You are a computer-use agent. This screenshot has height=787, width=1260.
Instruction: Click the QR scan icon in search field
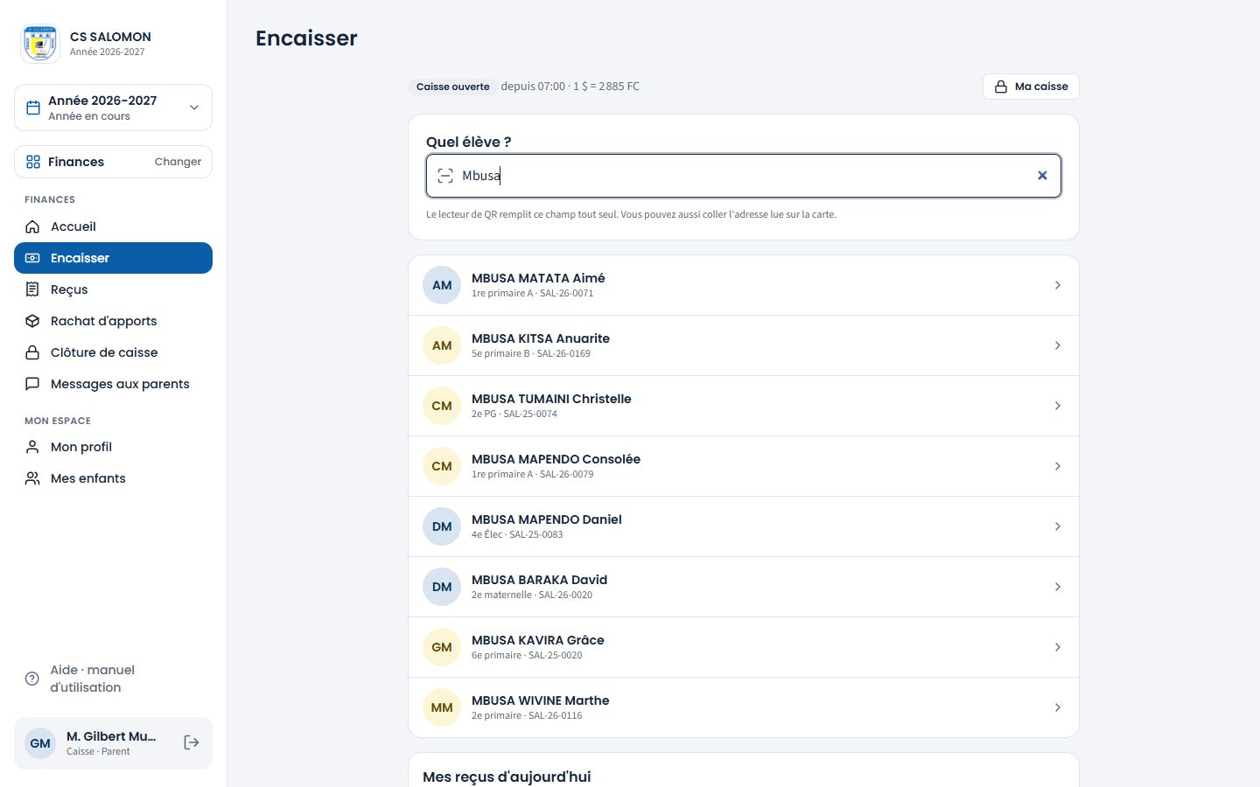[445, 176]
